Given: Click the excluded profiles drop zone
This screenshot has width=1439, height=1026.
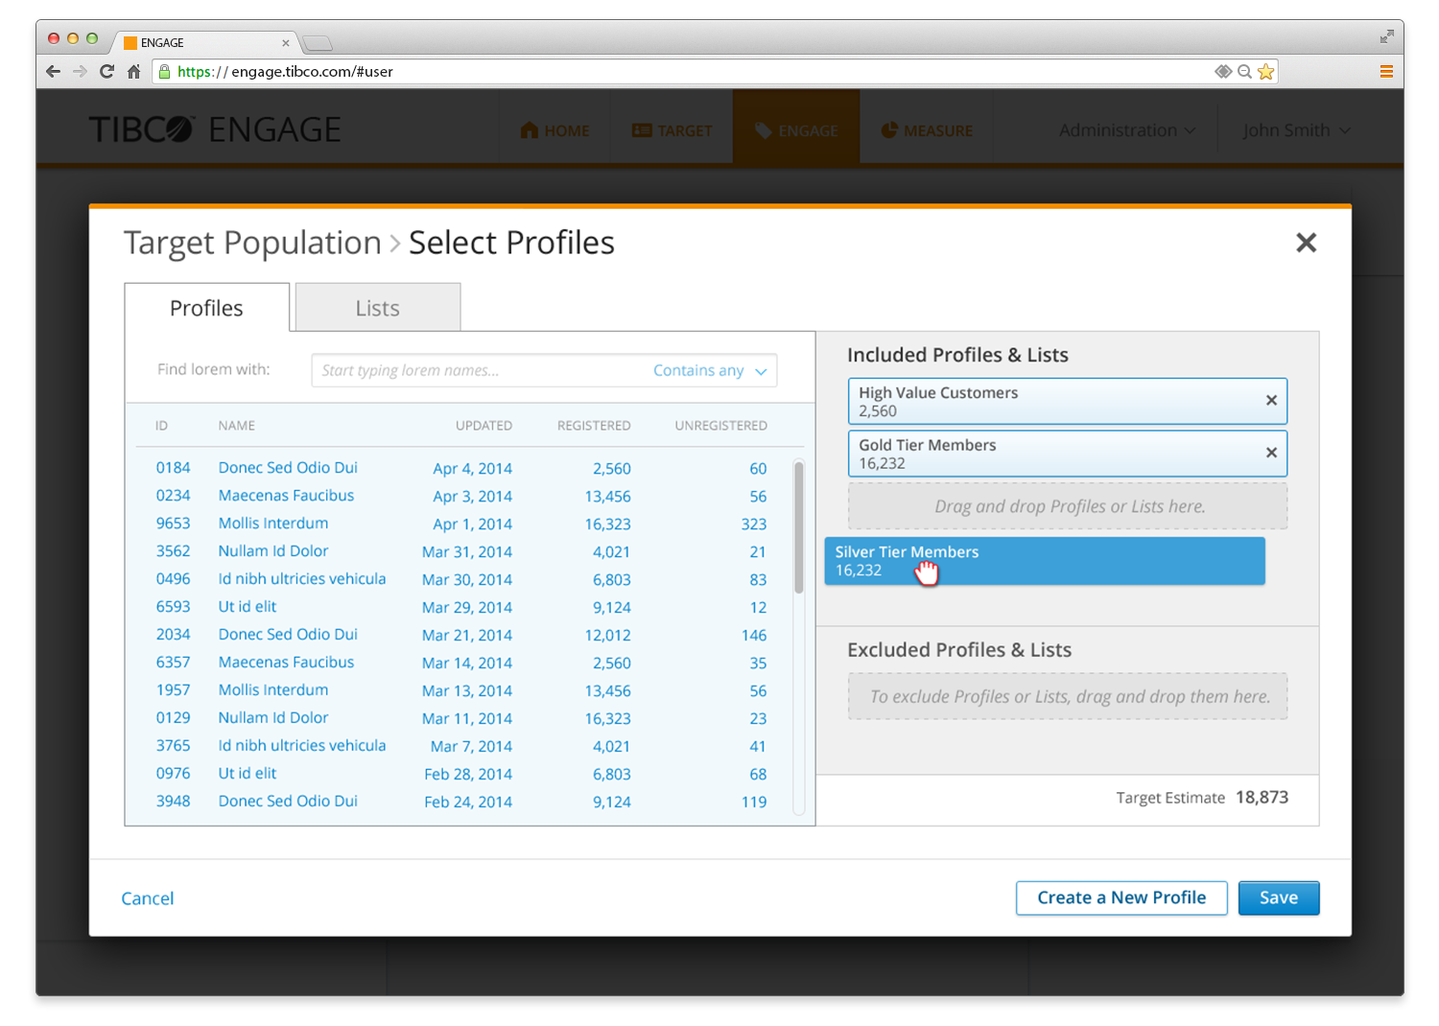Looking at the screenshot, I should pos(1068,696).
